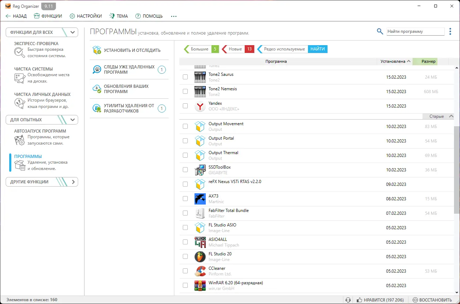460x304 pixels.
Task: Click the paw-print traces icon
Action: point(97,69)
